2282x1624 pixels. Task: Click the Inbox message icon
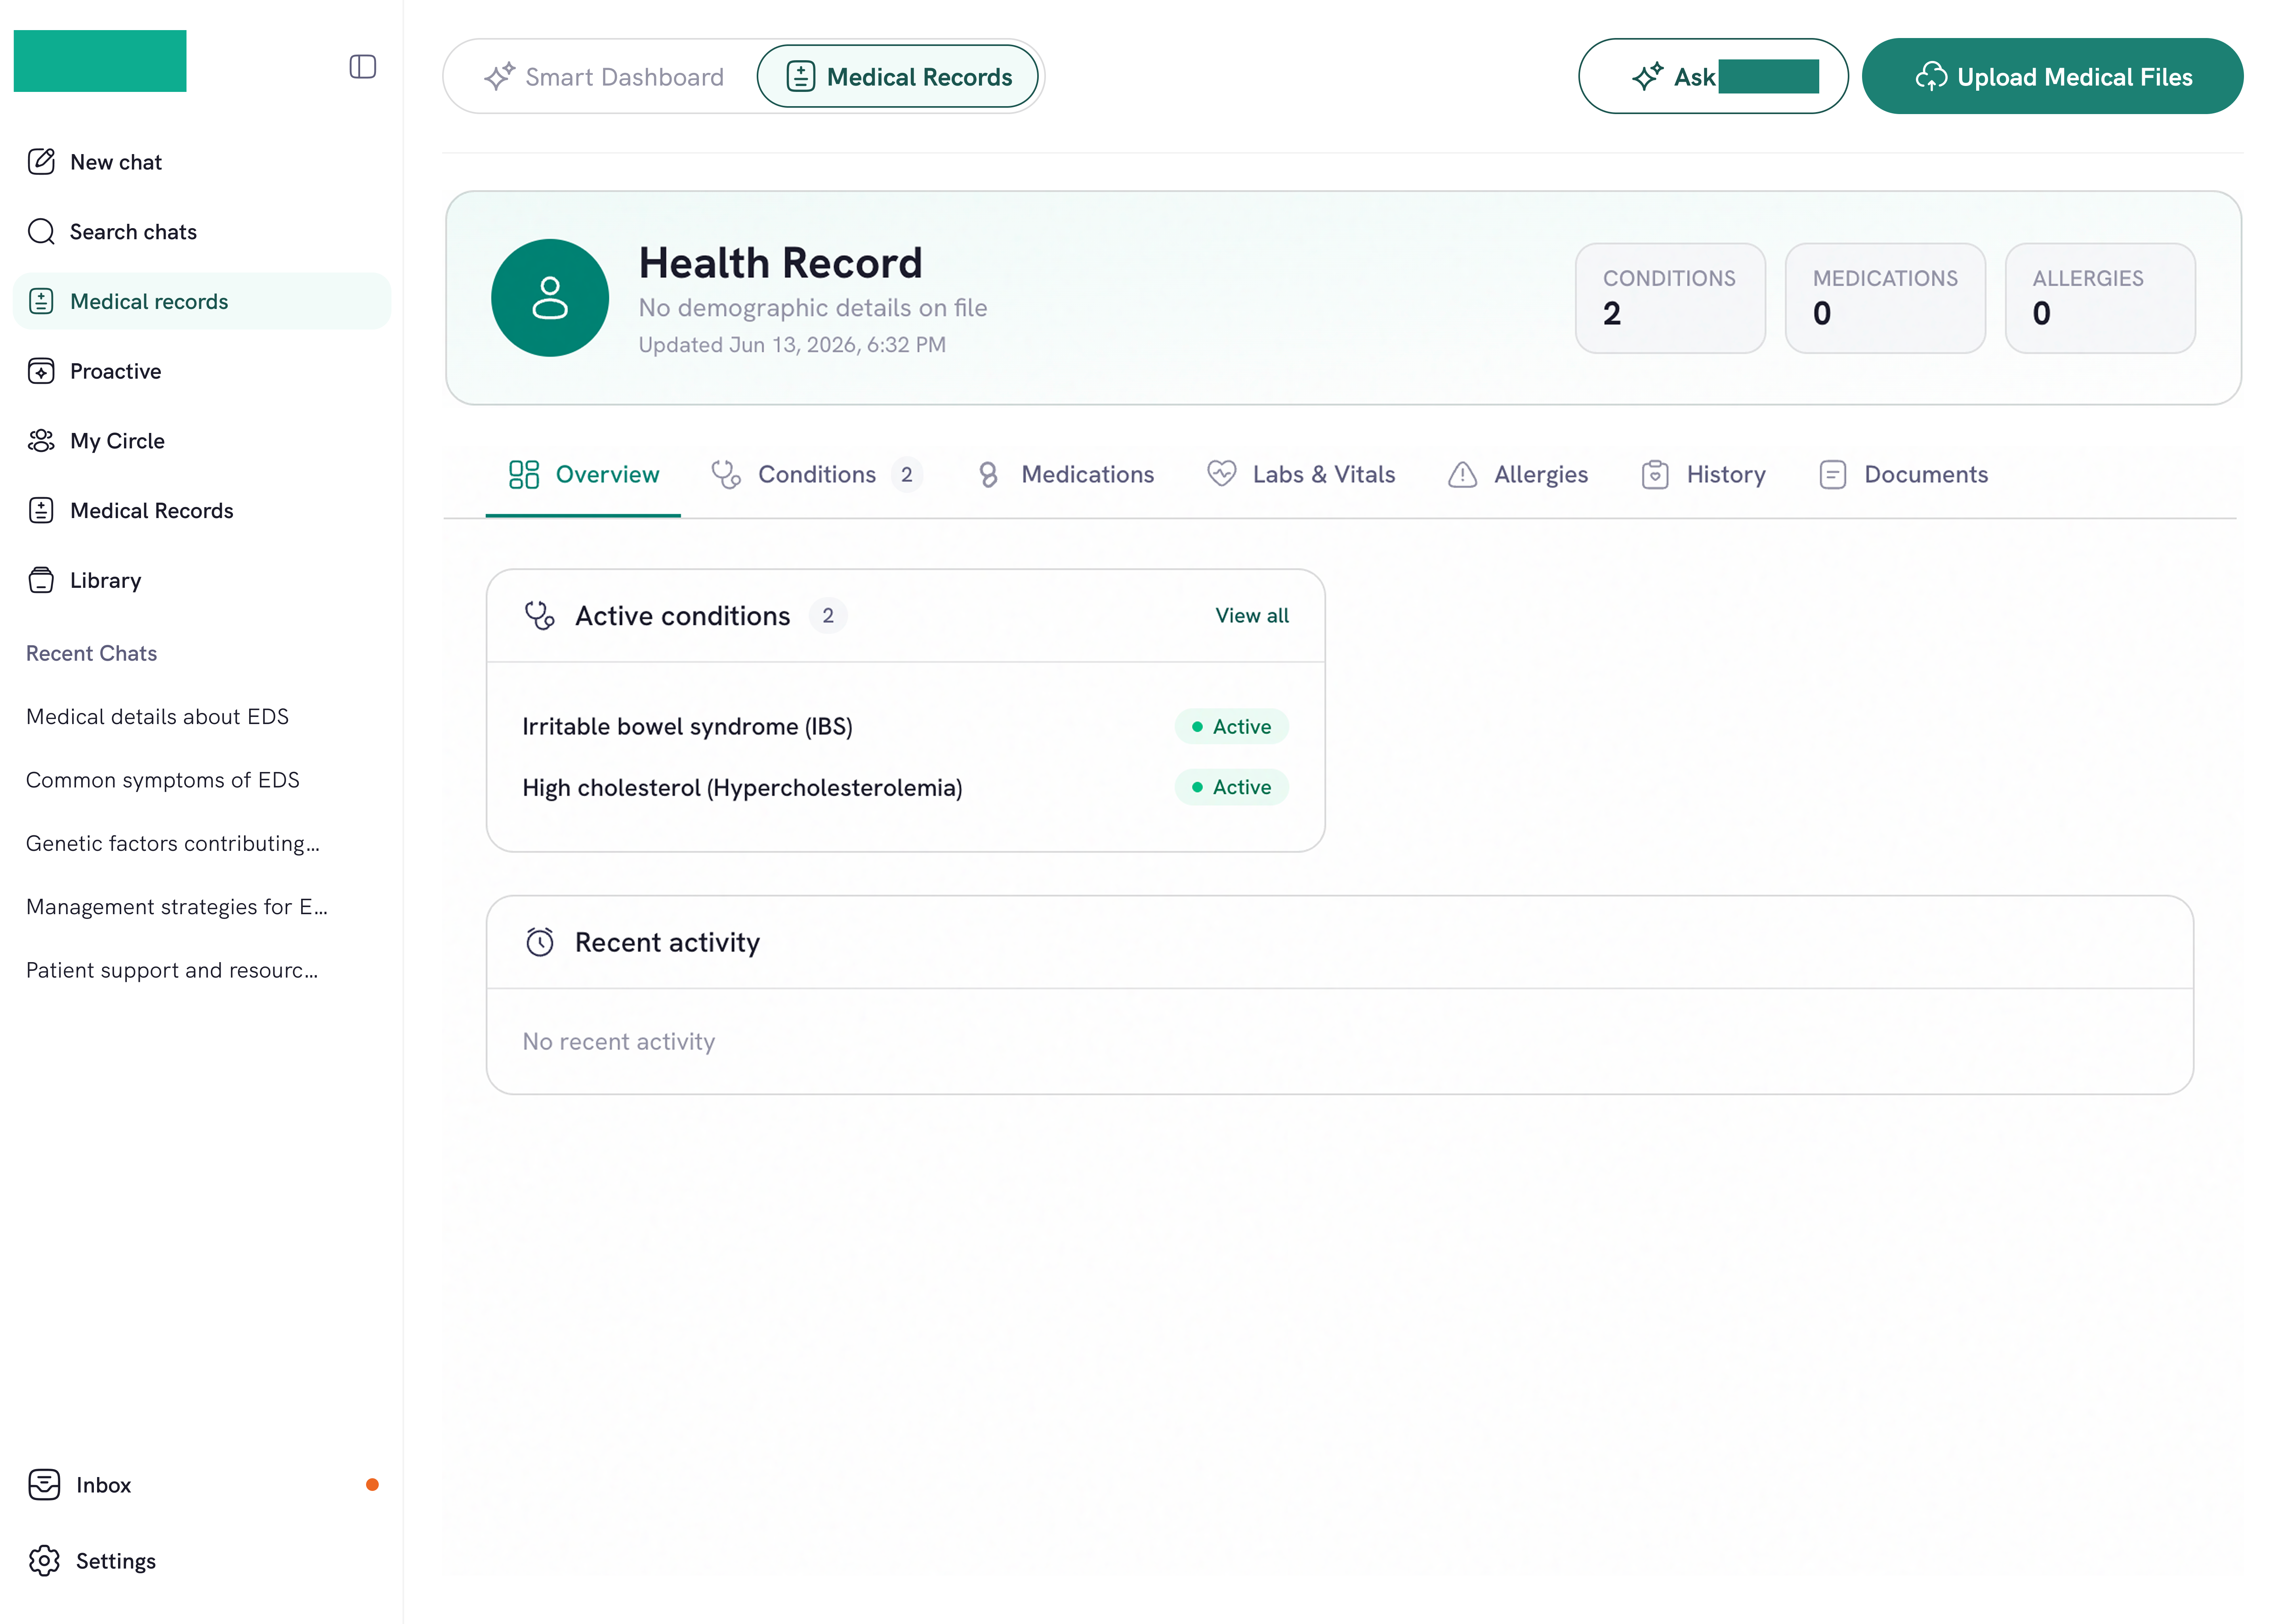pos(44,1484)
